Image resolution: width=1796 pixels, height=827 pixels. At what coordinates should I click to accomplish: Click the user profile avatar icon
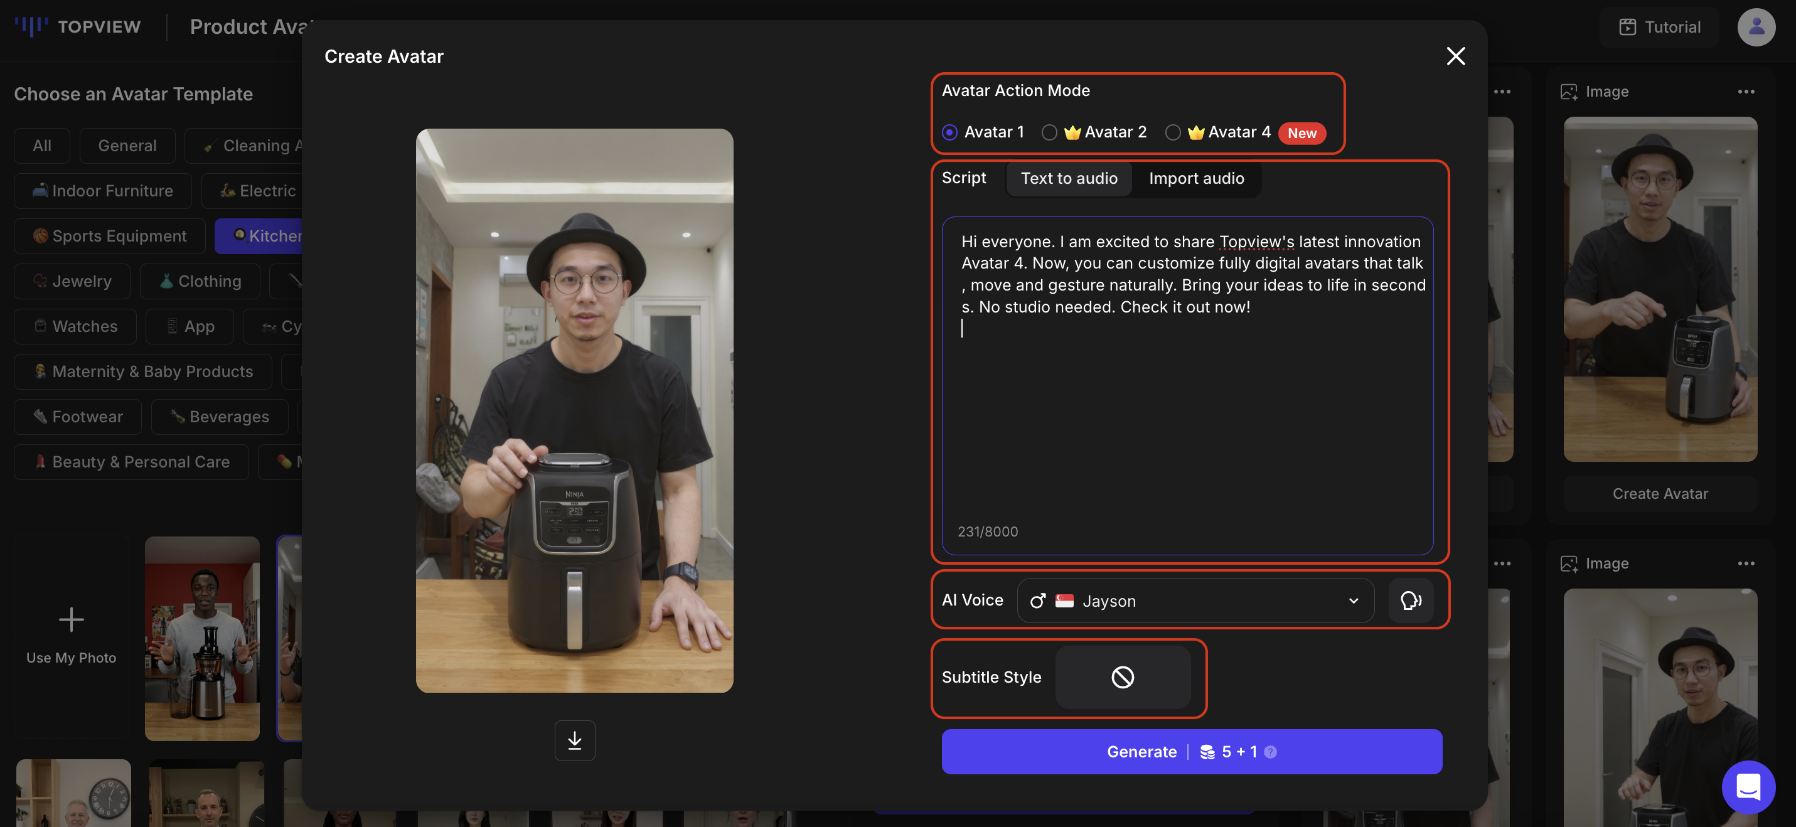(1756, 26)
